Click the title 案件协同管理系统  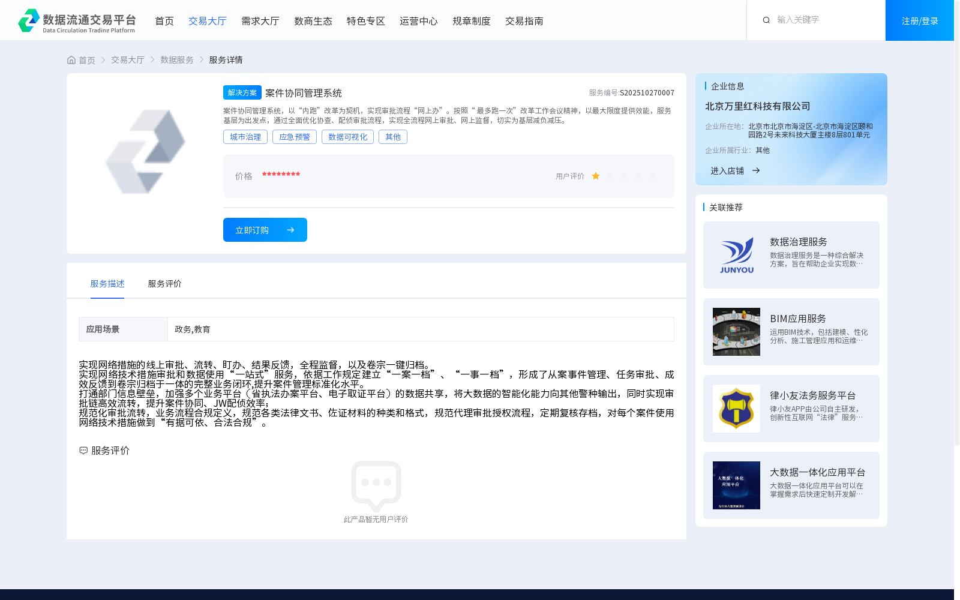[304, 93]
